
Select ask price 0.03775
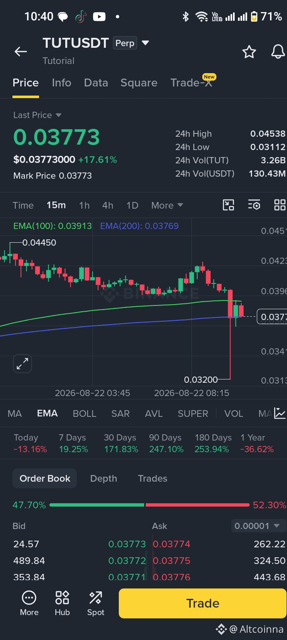point(172,561)
